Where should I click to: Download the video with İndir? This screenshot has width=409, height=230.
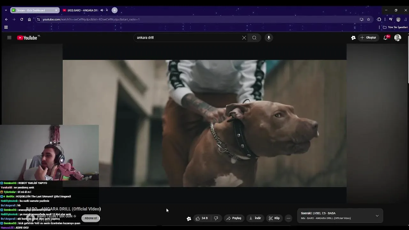pyautogui.click(x=255, y=218)
